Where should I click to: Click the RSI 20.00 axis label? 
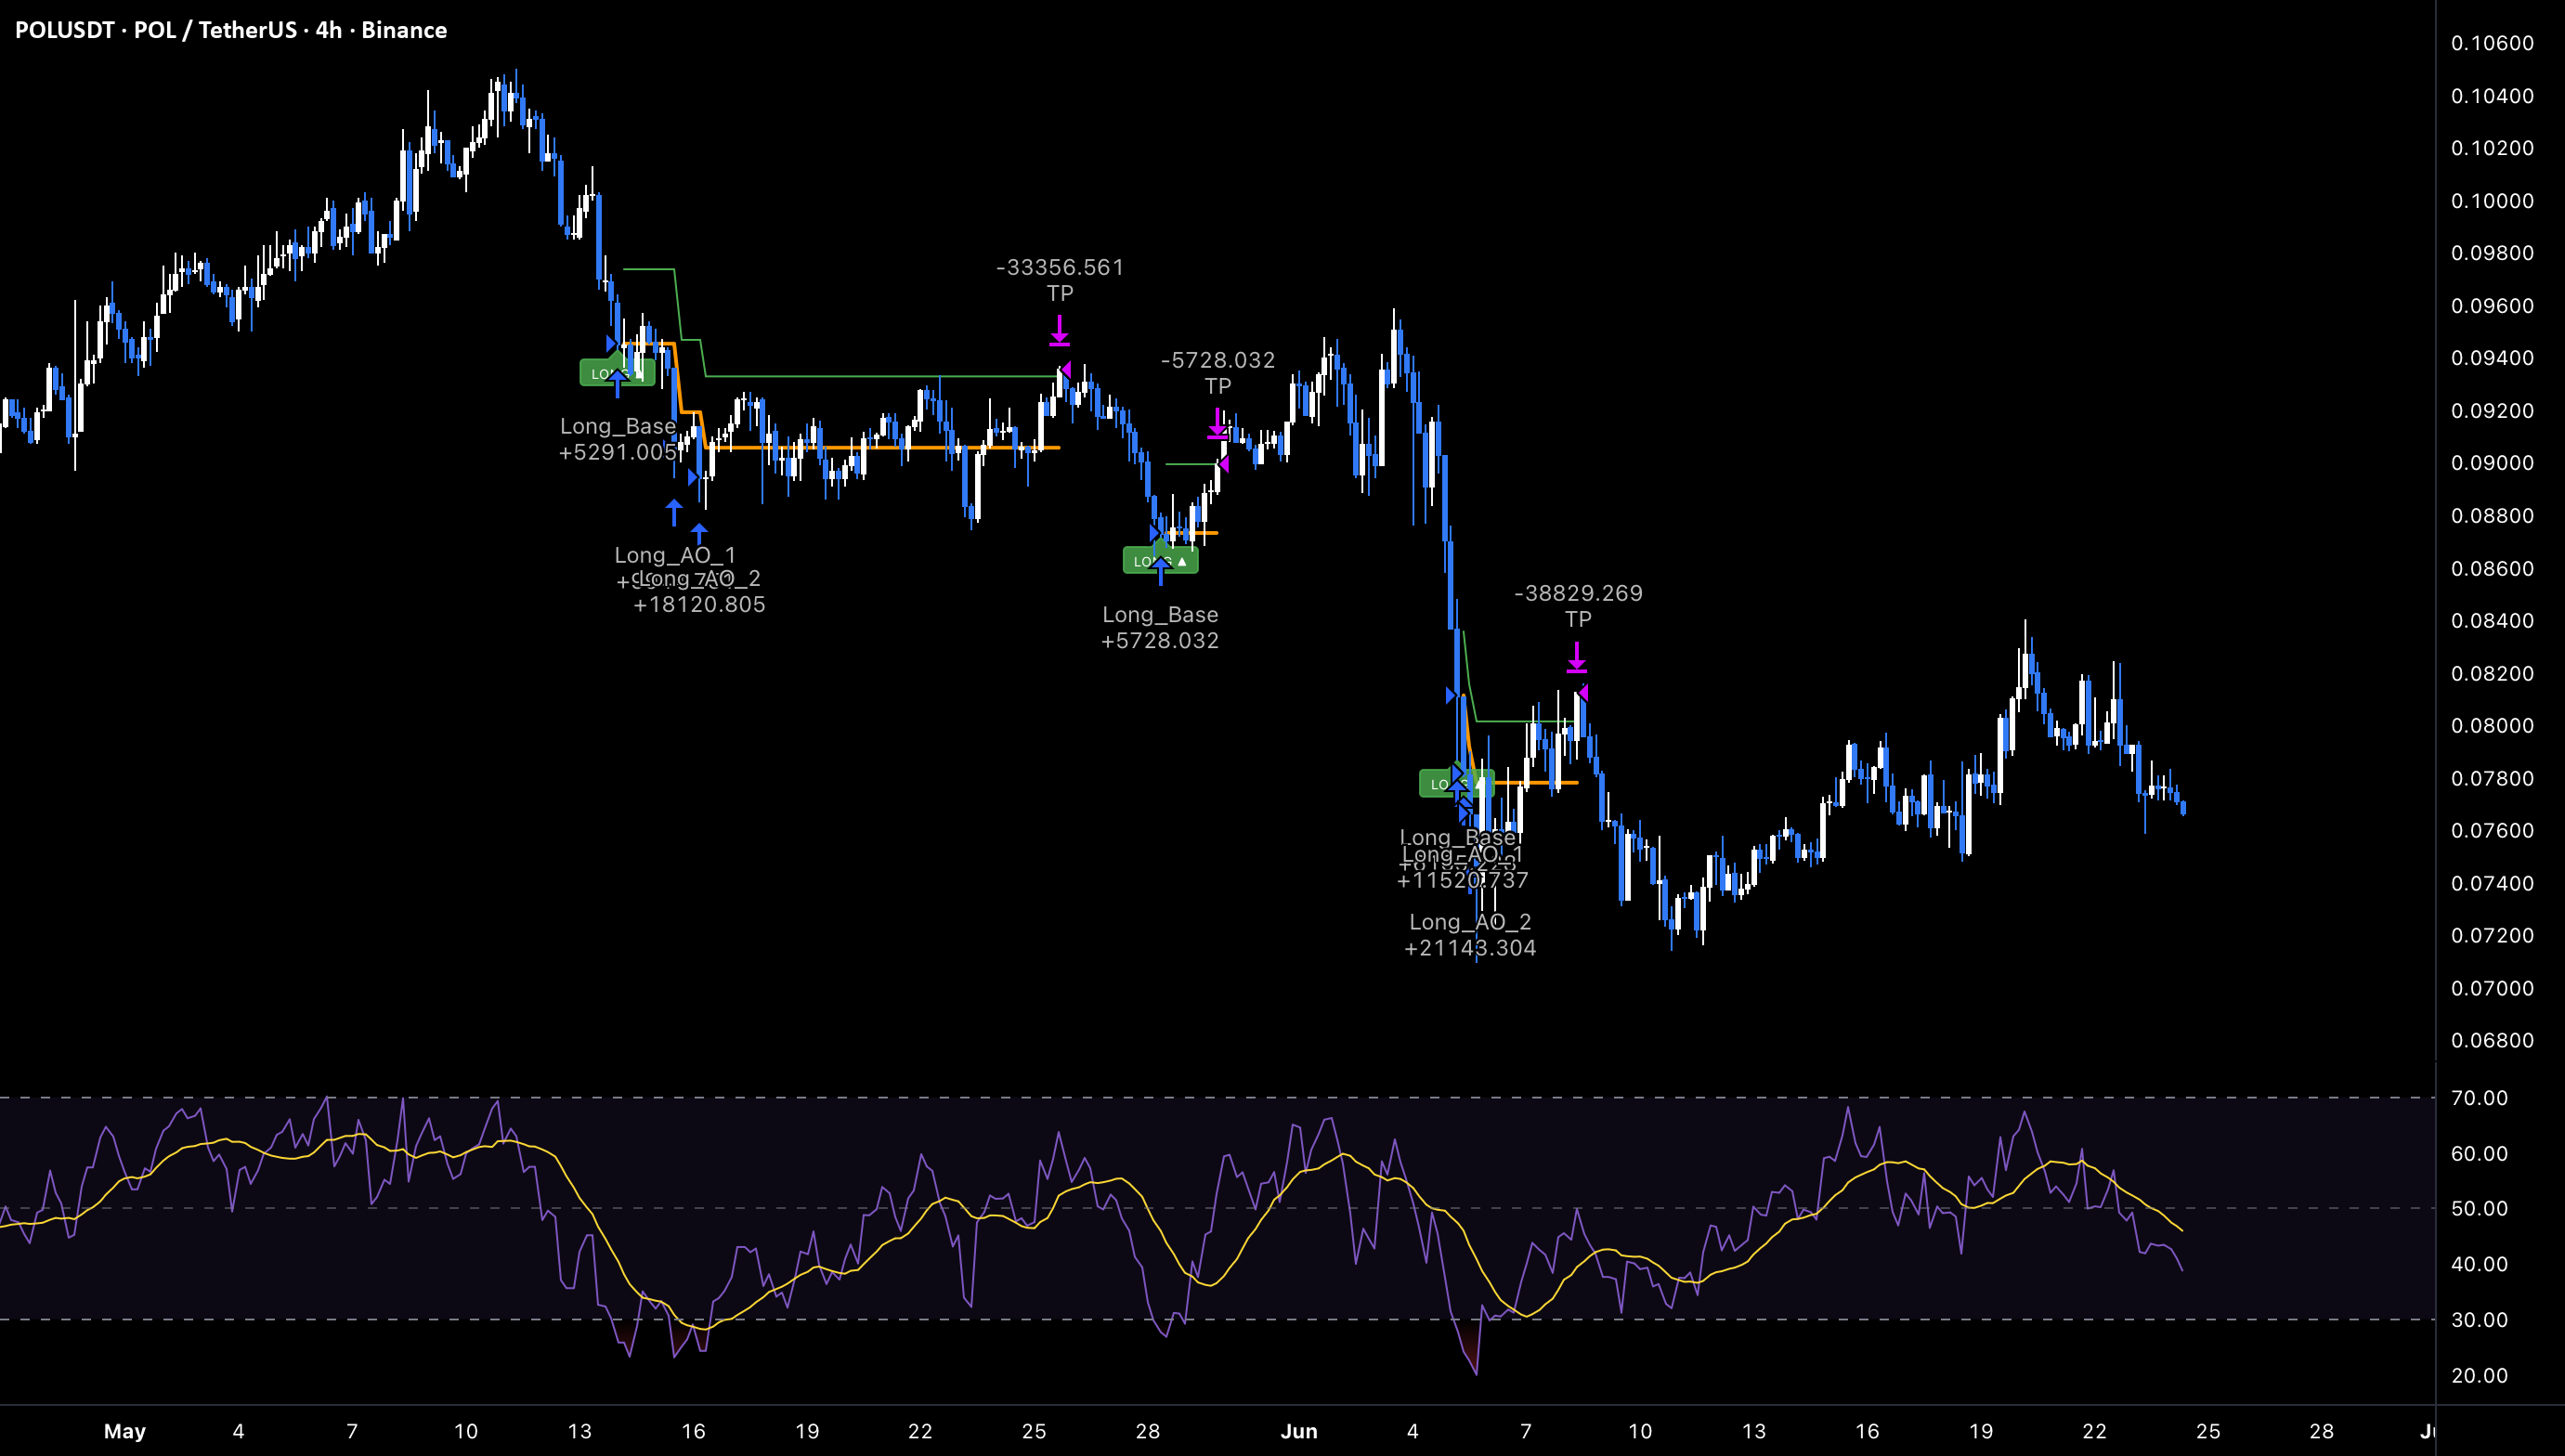click(2479, 1375)
